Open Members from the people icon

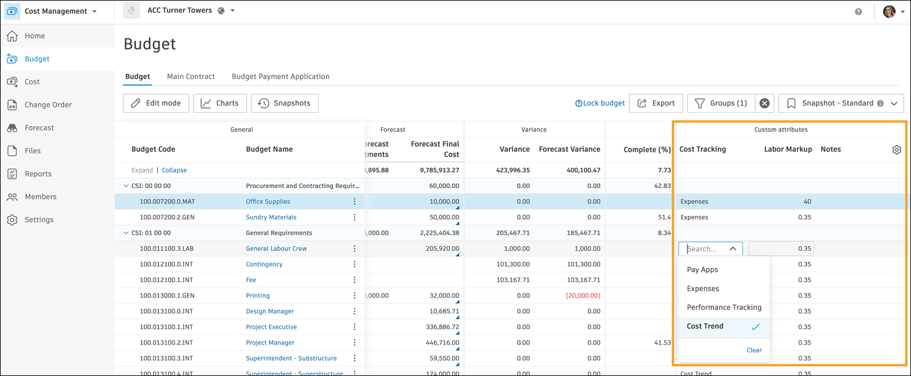12,197
